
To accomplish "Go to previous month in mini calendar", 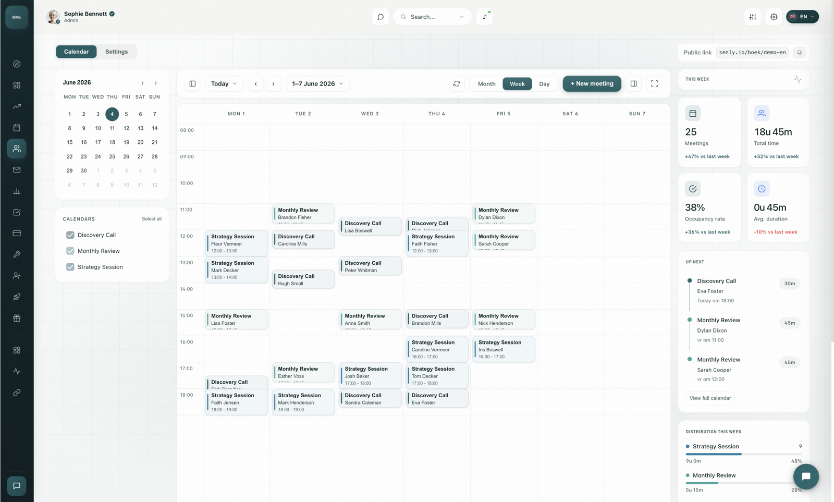I will pyautogui.click(x=142, y=83).
